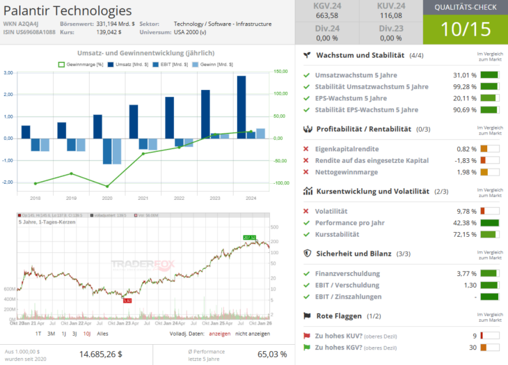This screenshot has width=508, height=365.
Task: Toggle the Gewinn [Mrd. $] legend series
Action: [x=216, y=64]
